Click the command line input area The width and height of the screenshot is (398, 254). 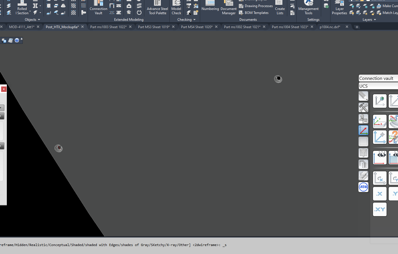click(199, 245)
